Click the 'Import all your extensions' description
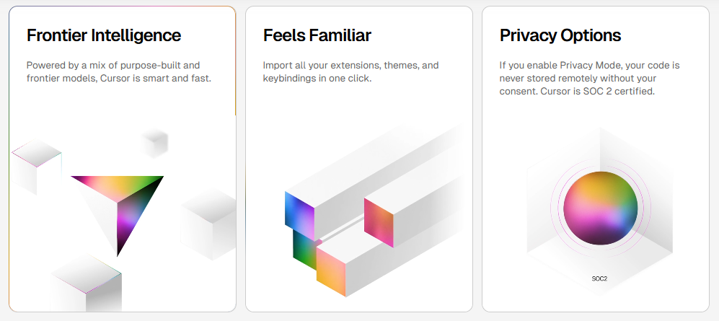This screenshot has width=719, height=321. coord(350,72)
